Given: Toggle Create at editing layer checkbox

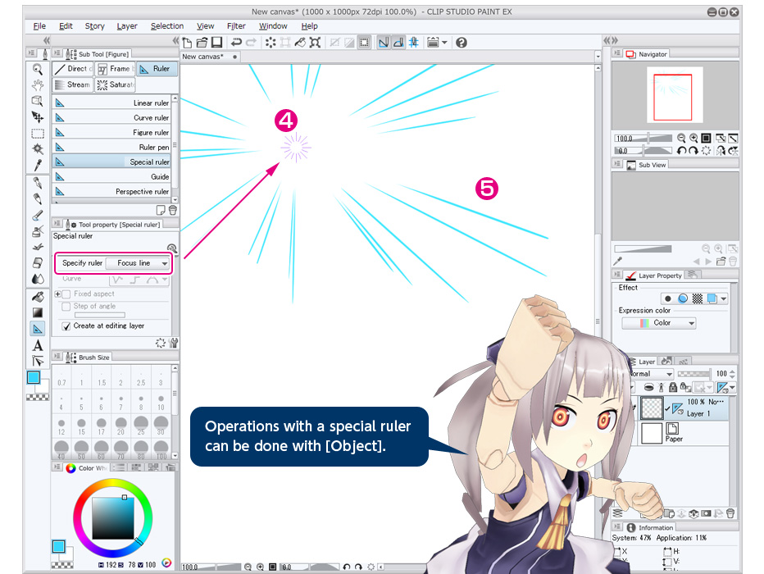Looking at the screenshot, I should coord(67,326).
